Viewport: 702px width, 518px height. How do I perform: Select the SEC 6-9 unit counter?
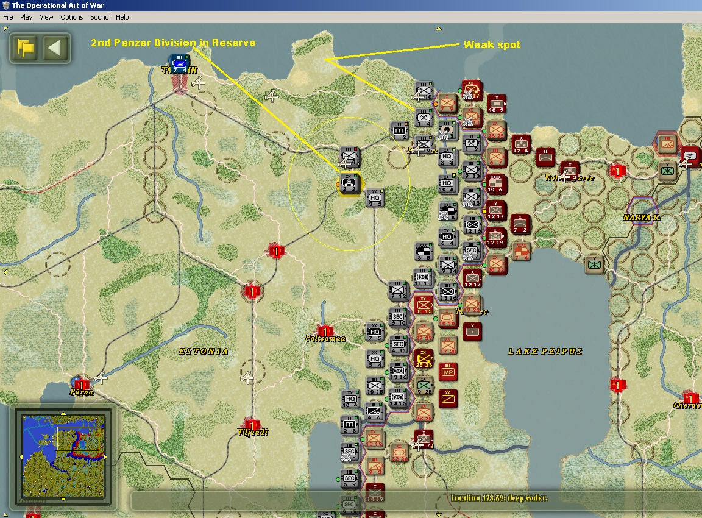(350, 478)
